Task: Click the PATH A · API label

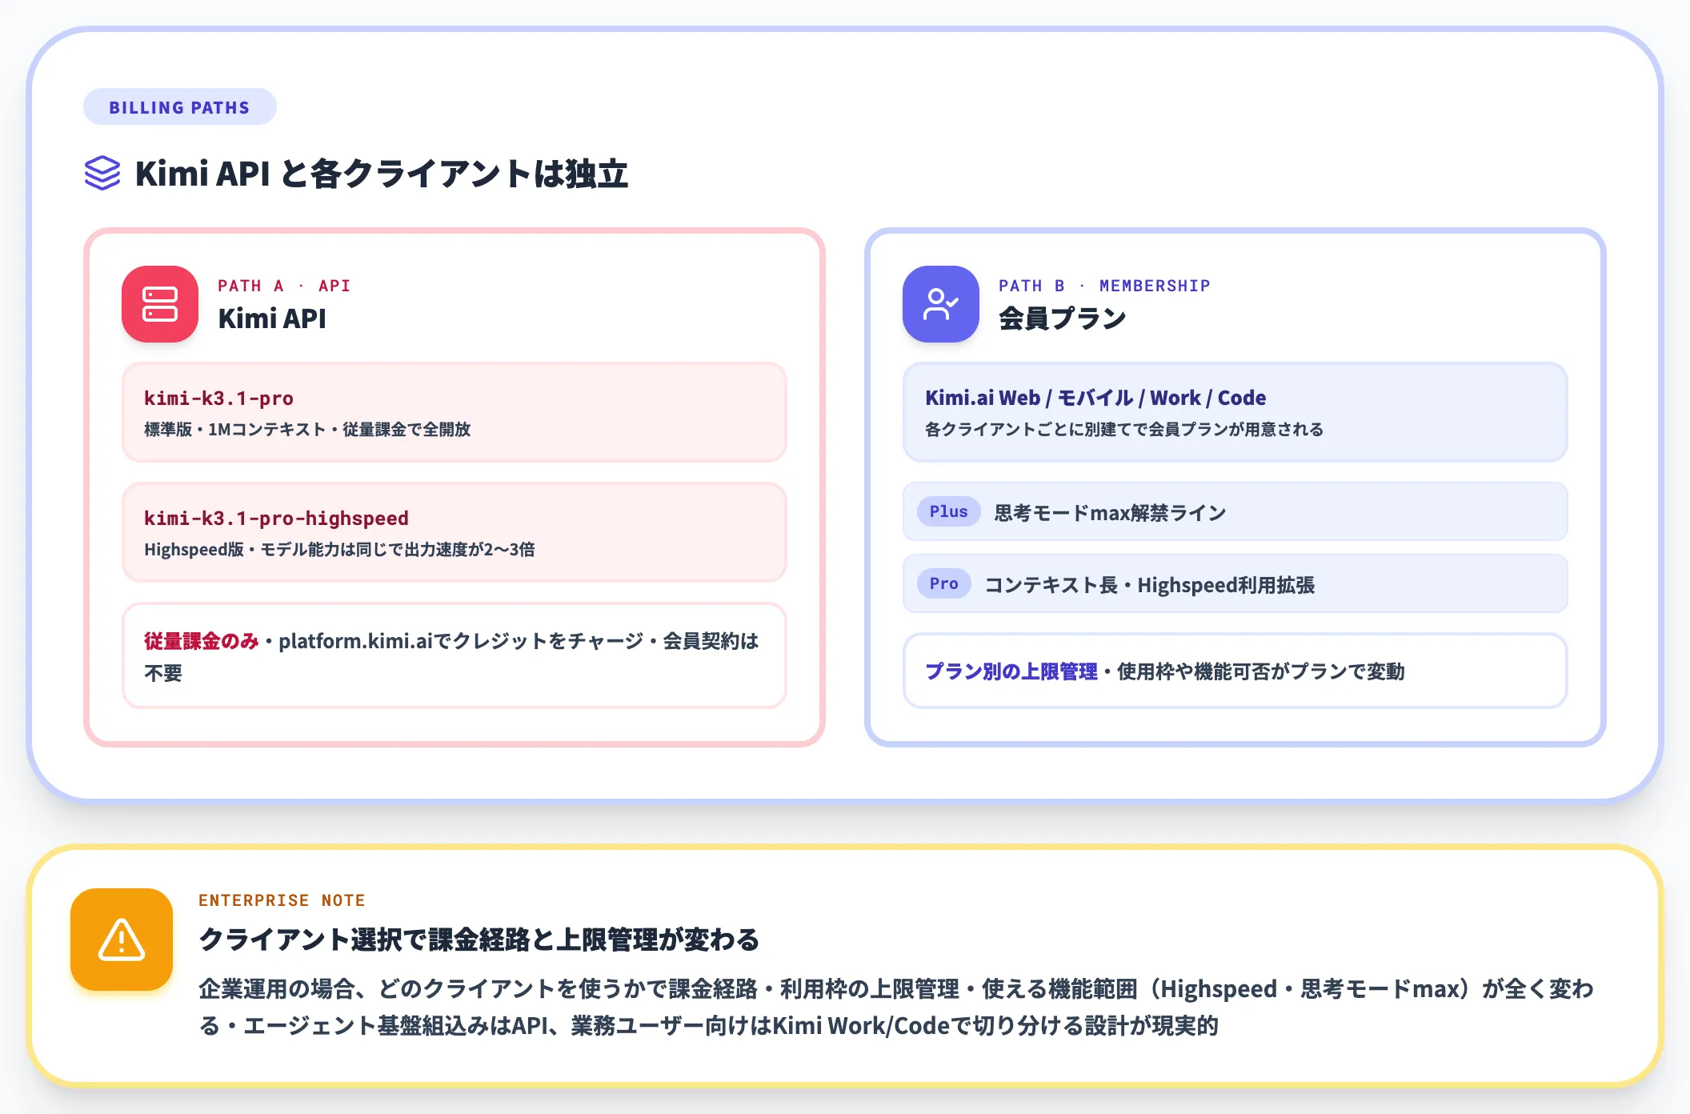Action: click(x=284, y=286)
